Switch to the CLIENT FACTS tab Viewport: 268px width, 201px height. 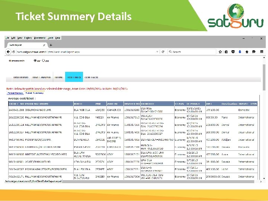tap(92, 77)
